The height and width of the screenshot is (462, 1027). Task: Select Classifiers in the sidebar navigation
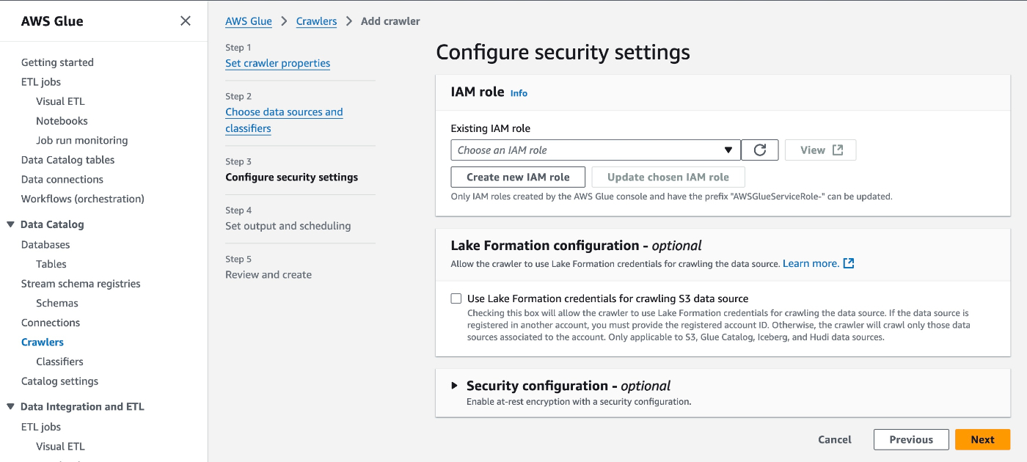coord(59,362)
